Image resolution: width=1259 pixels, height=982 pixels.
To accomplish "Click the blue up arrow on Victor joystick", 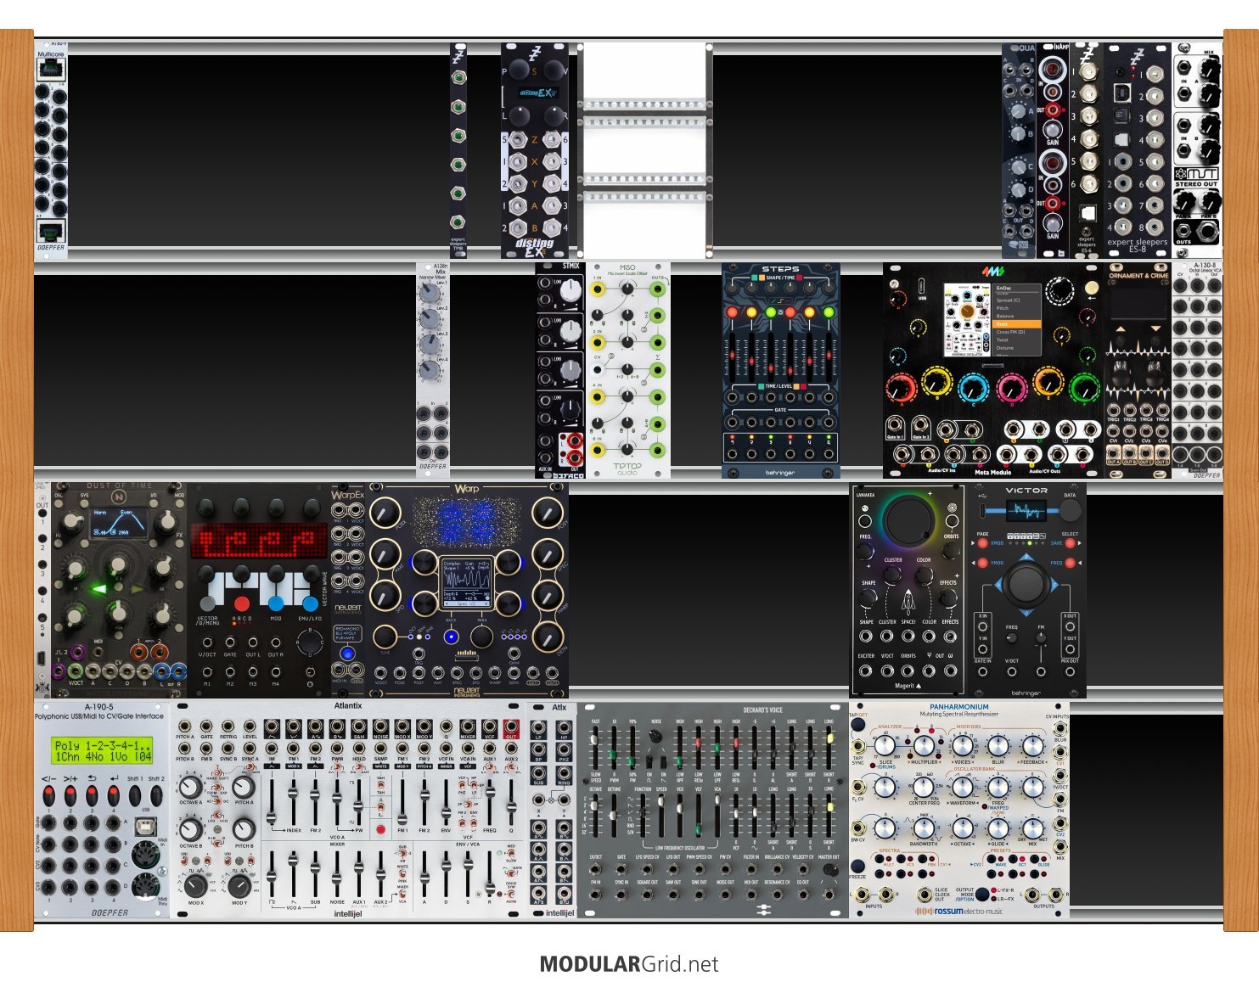I will (1026, 558).
